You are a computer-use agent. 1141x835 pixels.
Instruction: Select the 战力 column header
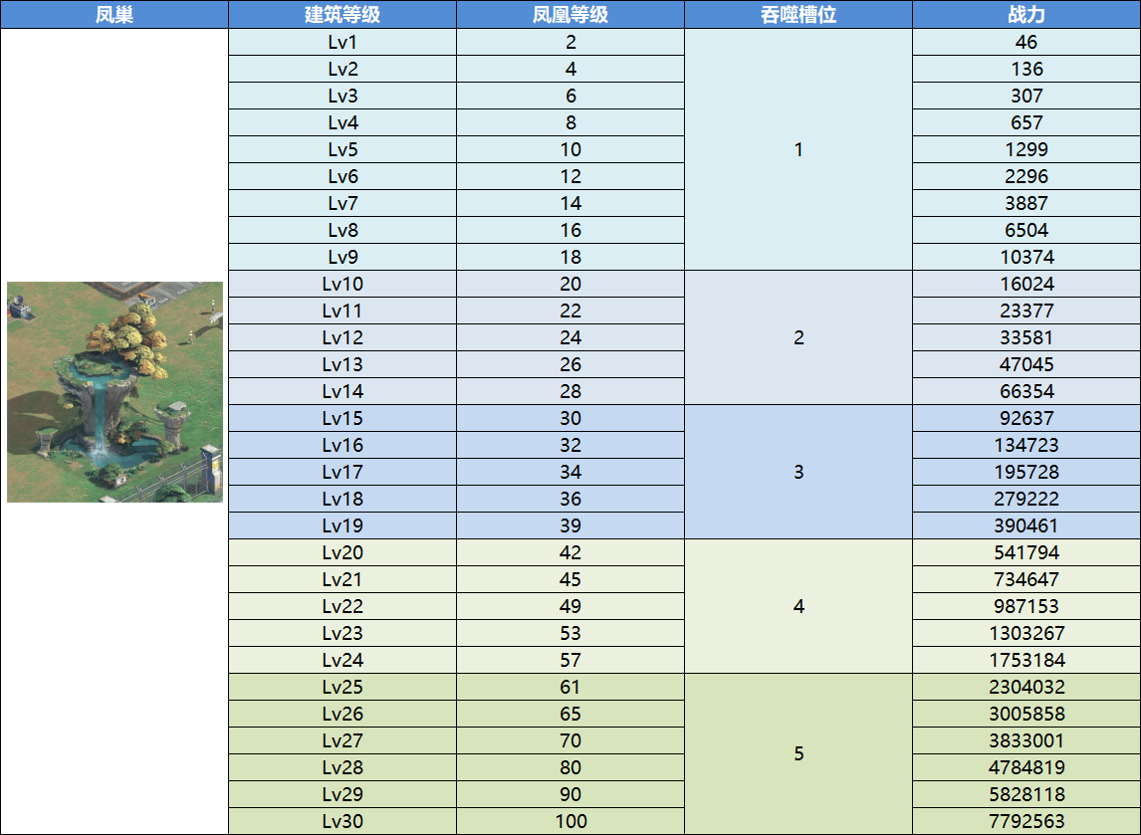click(x=1026, y=15)
